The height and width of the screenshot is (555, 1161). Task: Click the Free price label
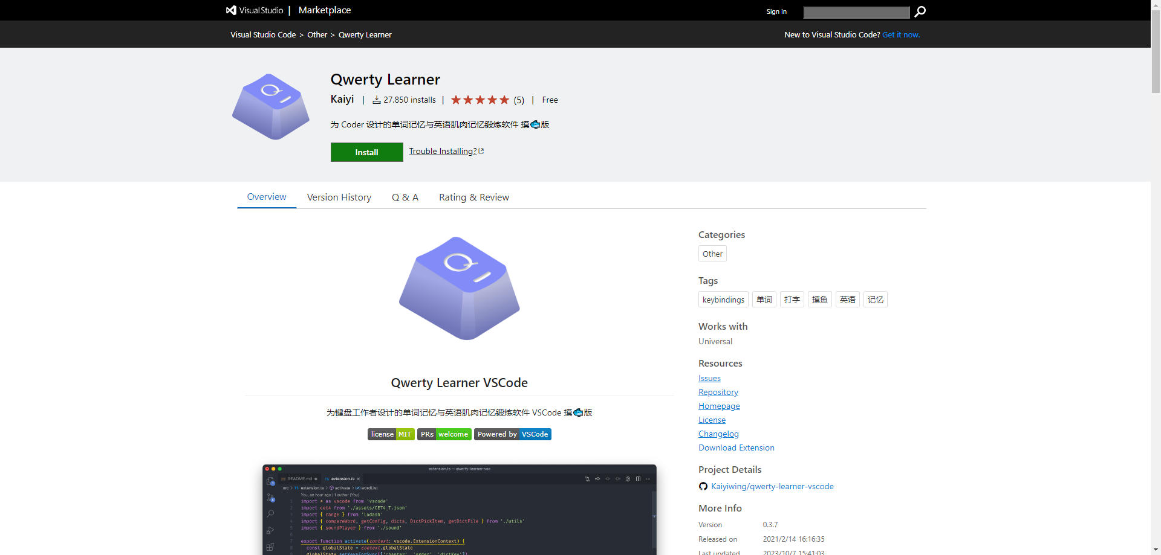(550, 100)
